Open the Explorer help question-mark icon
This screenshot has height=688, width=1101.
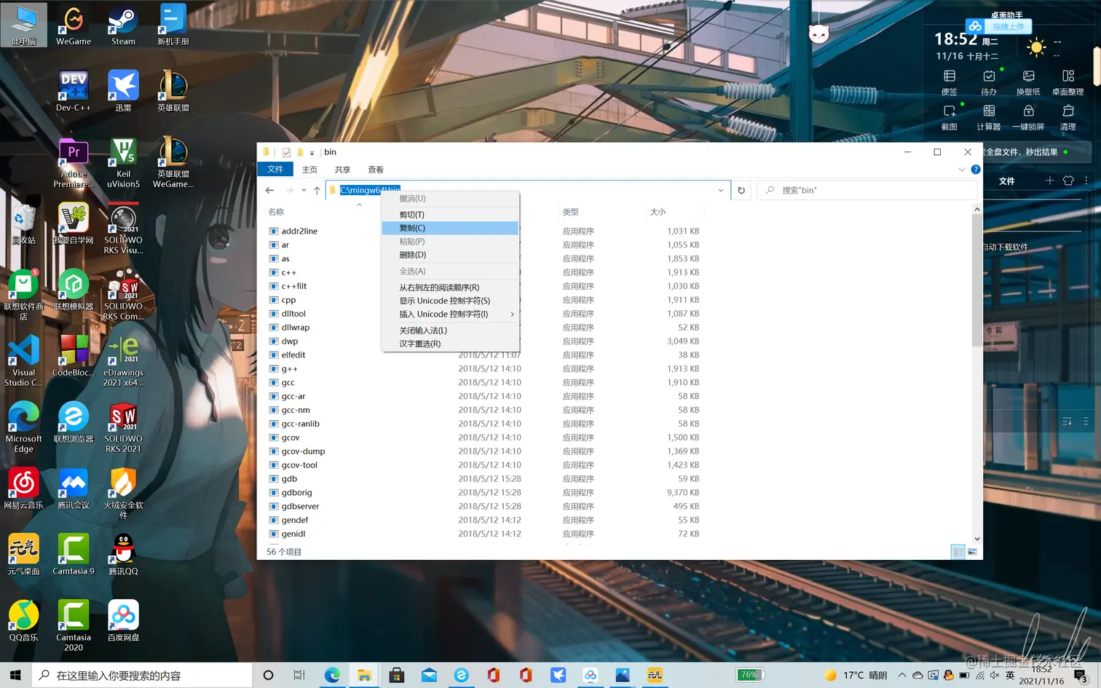click(x=976, y=170)
